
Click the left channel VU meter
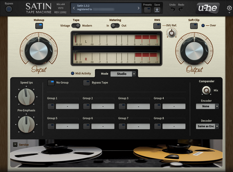click(116, 39)
